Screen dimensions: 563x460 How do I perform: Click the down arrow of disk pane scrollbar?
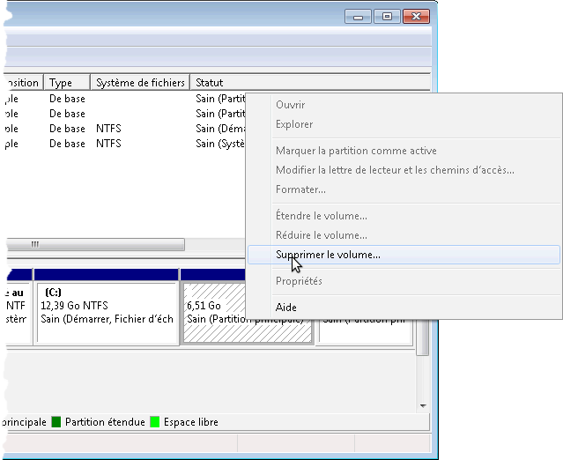[423, 405]
